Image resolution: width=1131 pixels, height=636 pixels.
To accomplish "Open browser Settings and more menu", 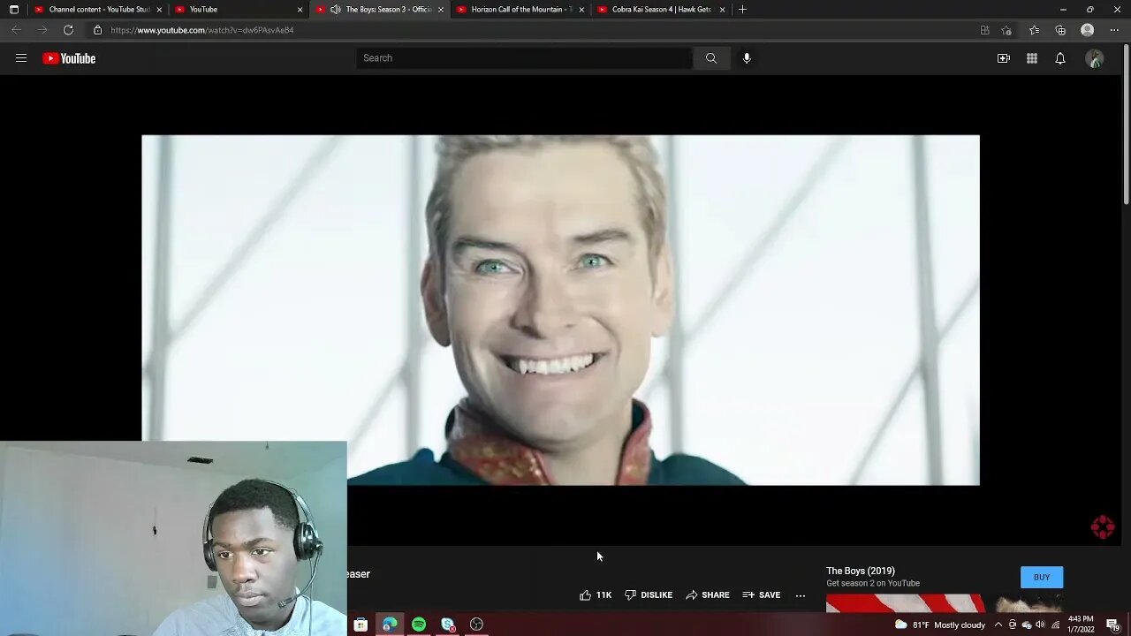I will tap(1114, 30).
